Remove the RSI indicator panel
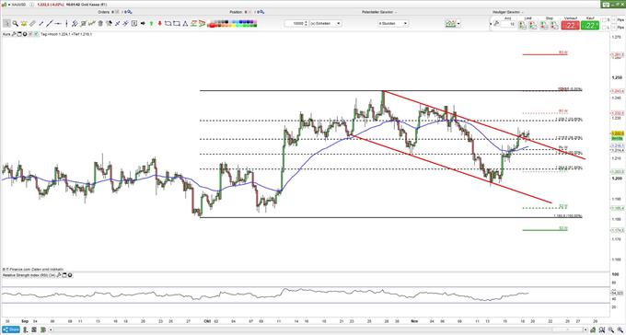This screenshot has height=335, width=626. [70, 275]
